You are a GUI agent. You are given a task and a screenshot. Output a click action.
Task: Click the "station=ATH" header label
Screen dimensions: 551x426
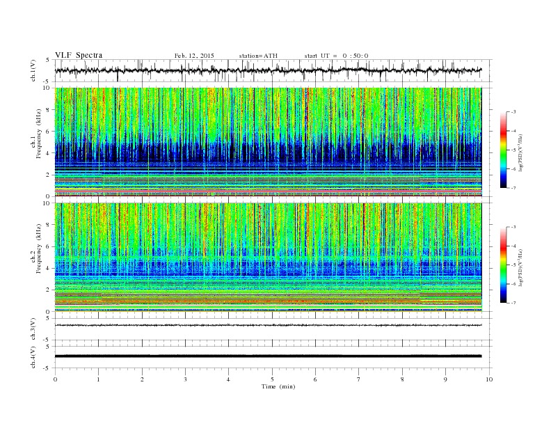[258, 56]
